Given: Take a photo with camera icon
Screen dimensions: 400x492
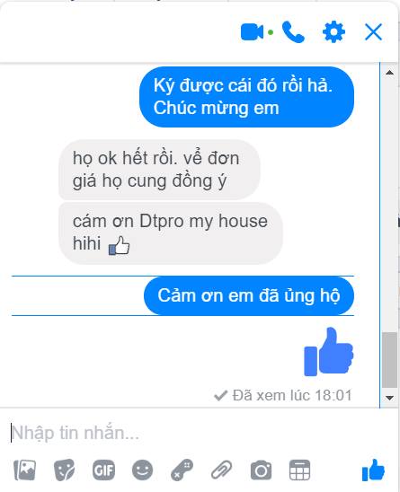Looking at the screenshot, I should click(261, 470).
